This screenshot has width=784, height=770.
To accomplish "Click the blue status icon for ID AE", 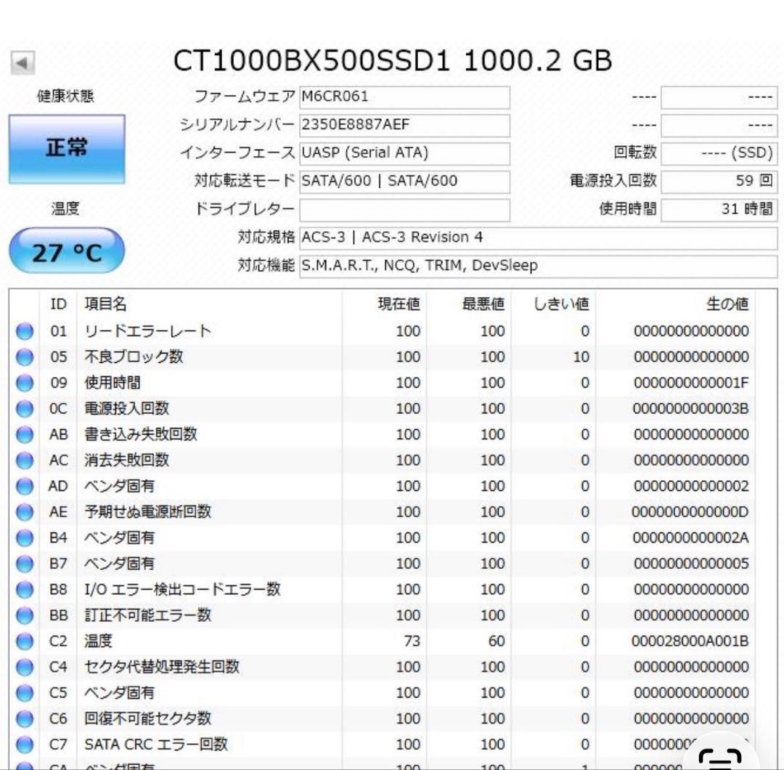I will tap(25, 512).
